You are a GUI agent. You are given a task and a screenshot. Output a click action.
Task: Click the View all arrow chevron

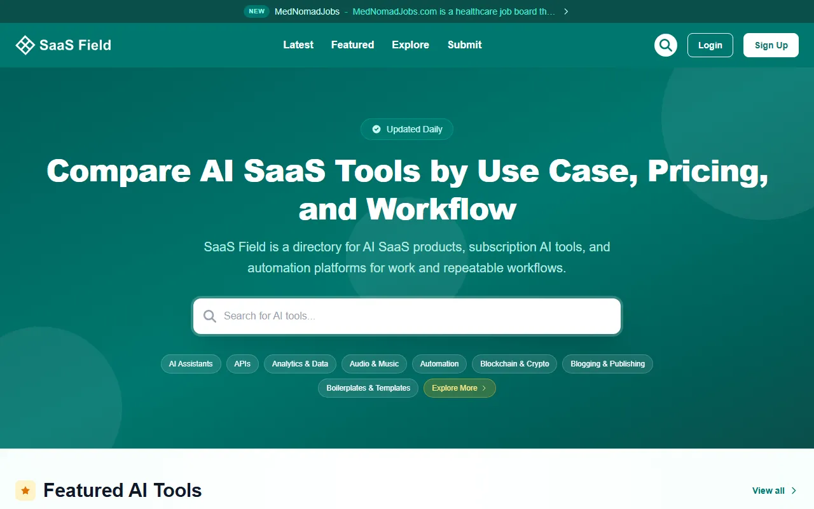point(794,491)
